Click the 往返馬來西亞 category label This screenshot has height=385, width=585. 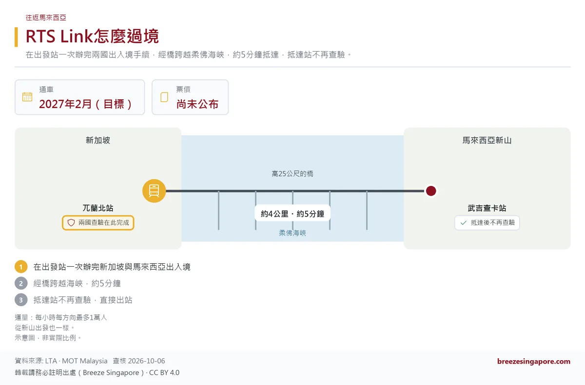46,18
